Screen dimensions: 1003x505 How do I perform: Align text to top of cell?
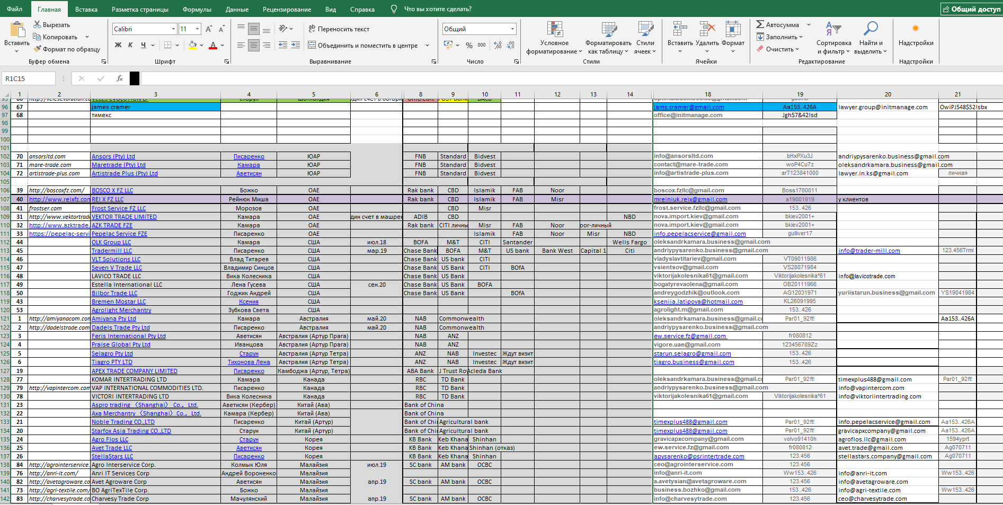241,29
